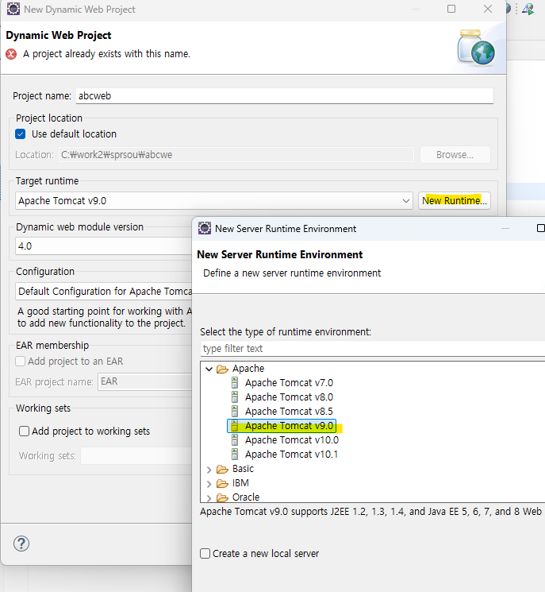Select Apache Tomcat v10.0 runtime

coord(292,440)
